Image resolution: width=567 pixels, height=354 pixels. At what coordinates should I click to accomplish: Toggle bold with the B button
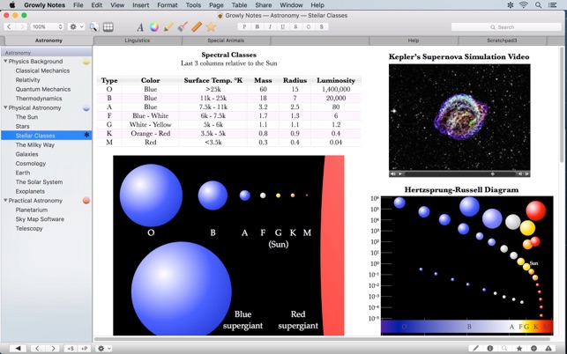tap(257, 26)
